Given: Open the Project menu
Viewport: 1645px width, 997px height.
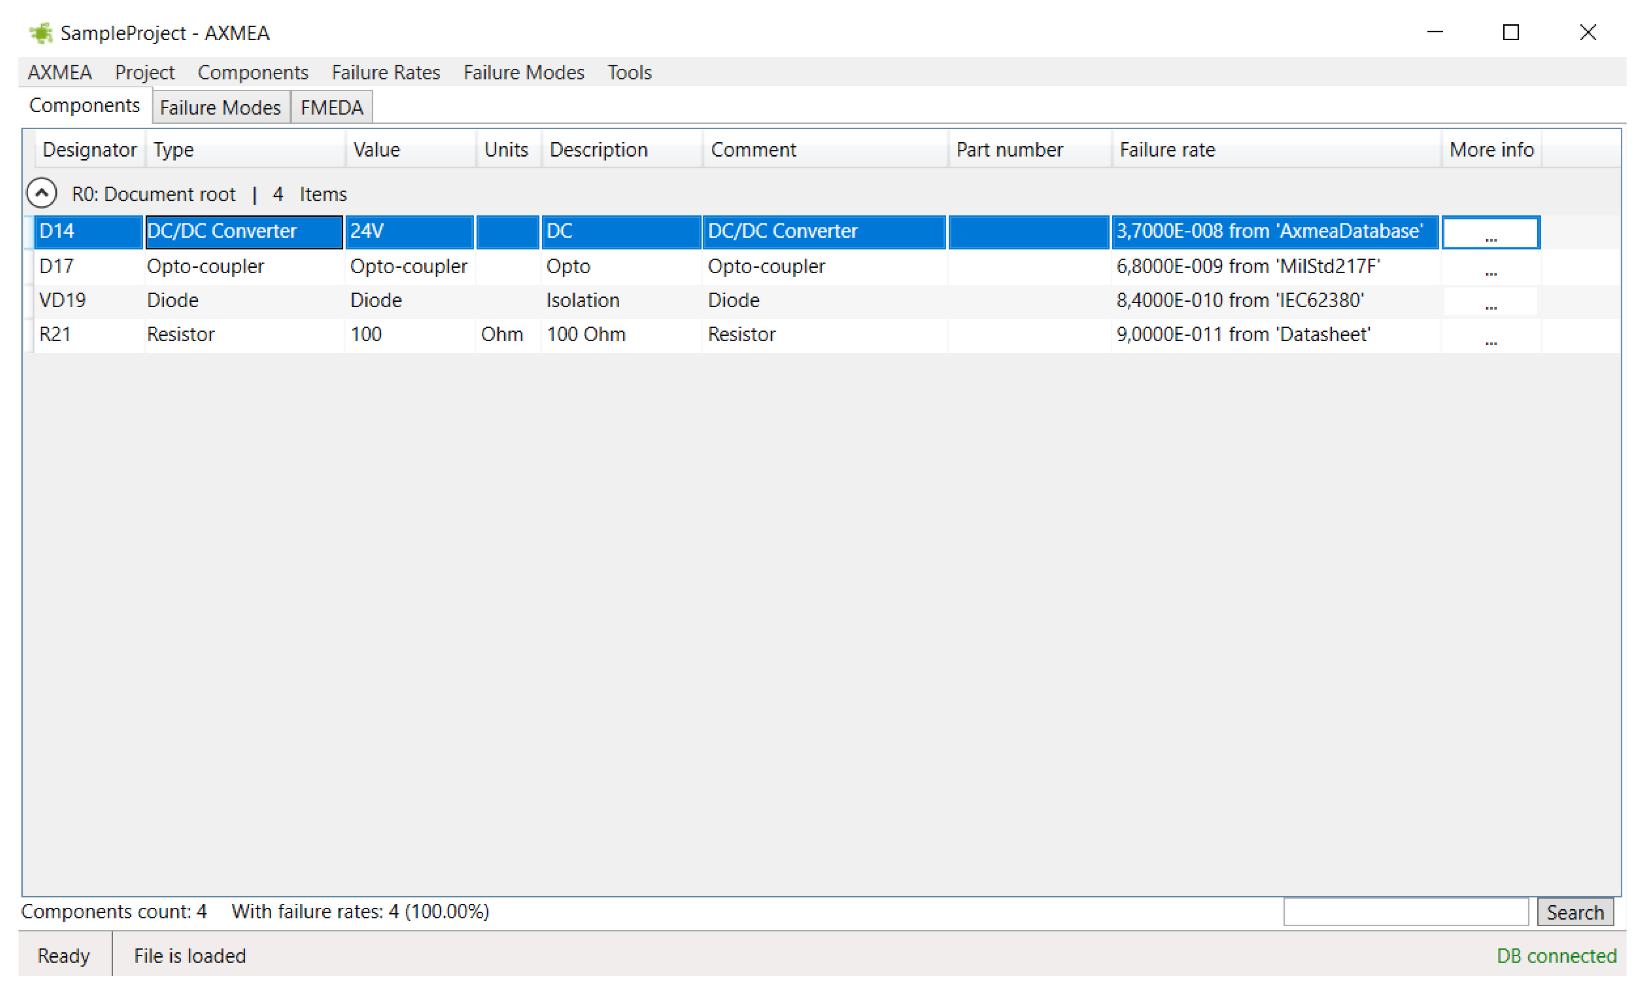Looking at the screenshot, I should pos(144,72).
